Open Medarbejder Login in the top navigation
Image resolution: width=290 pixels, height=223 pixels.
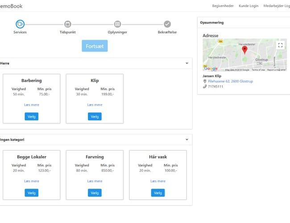[x=277, y=6]
